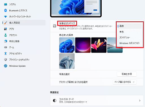The width and height of the screenshot is (145, 107).
Task: Select 個人用設定 in sidebar
Action: pyautogui.click(x=24, y=23)
